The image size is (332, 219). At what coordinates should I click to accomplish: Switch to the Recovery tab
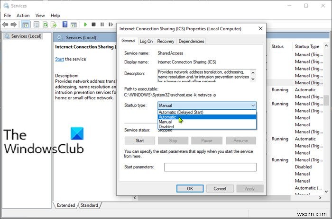166,42
